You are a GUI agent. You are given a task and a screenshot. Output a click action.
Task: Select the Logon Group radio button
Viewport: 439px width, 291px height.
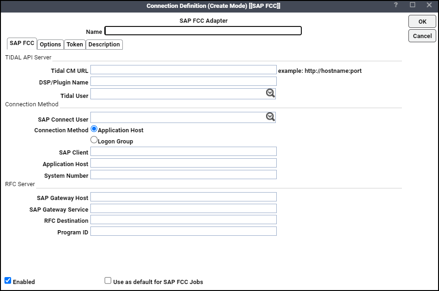(x=94, y=140)
